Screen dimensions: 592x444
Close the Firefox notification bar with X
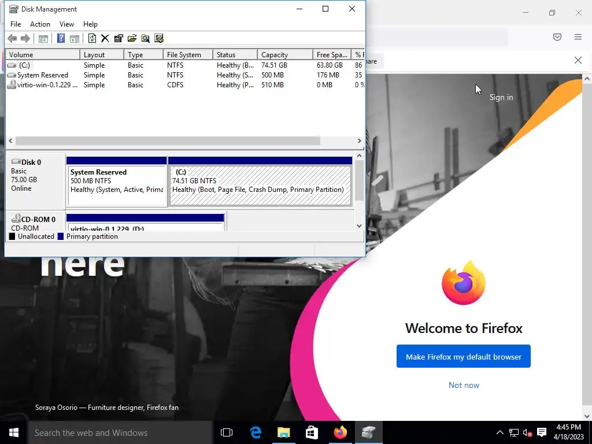pos(578,60)
